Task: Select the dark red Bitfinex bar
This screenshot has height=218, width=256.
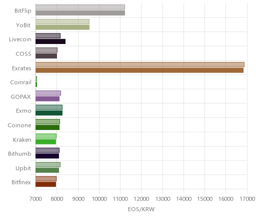Action: [45, 184]
